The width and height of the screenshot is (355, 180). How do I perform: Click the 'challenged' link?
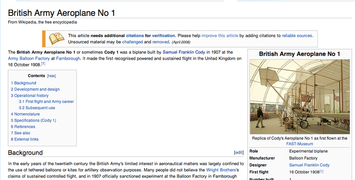(x=133, y=42)
